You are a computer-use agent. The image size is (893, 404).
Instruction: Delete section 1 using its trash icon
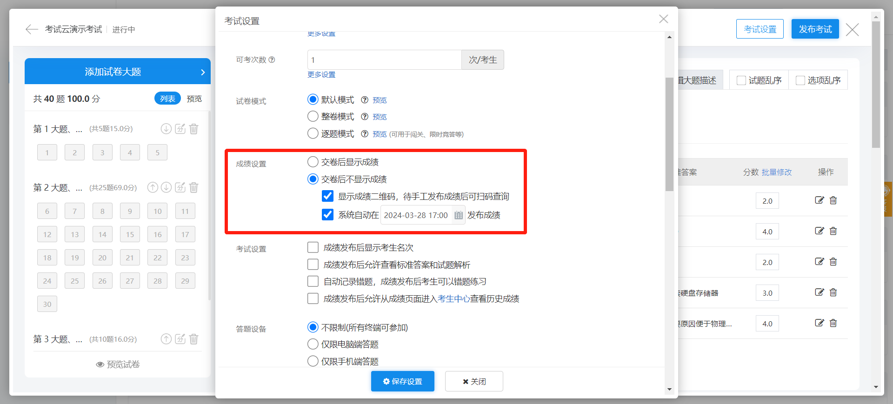tap(194, 129)
